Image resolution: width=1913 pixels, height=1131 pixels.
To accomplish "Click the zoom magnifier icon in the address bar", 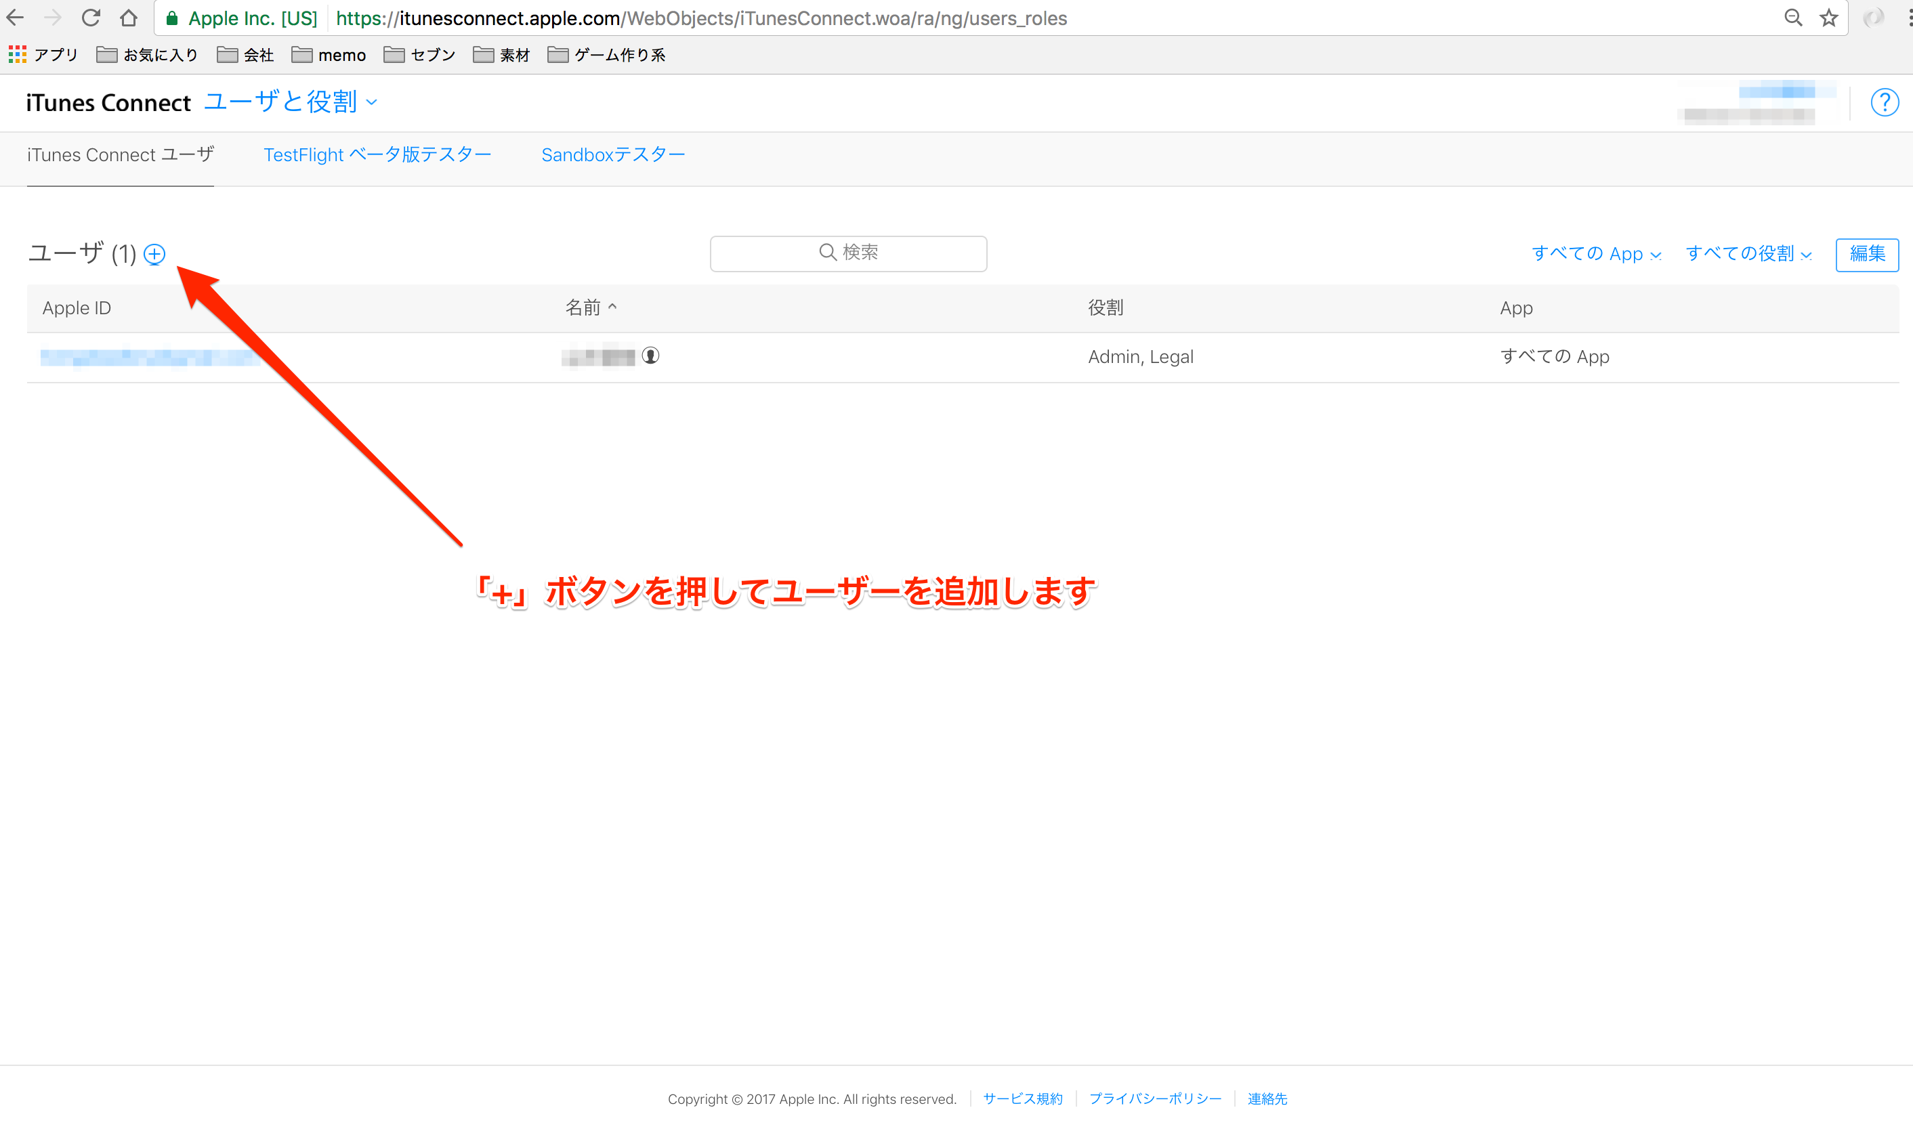I will [x=1792, y=18].
